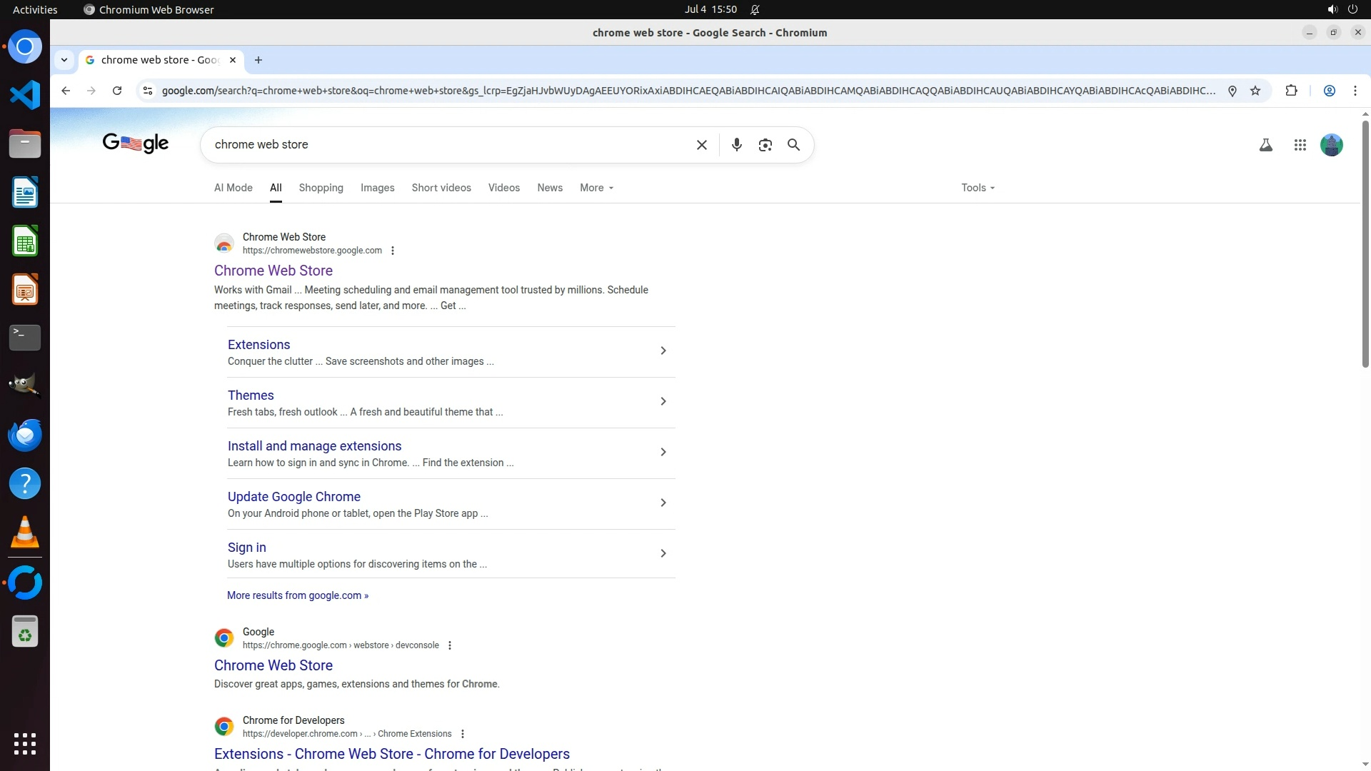1371x771 pixels.
Task: Open Visual Studio Code from dock
Action: (x=25, y=95)
